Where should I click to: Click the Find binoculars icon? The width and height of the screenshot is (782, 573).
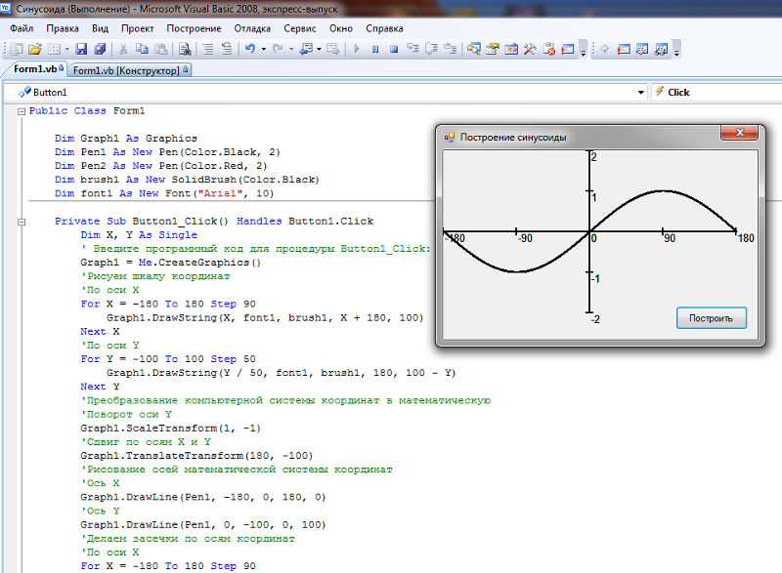point(185,49)
